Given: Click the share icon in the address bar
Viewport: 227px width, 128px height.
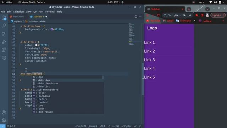Looking at the screenshot, I should 184,15.
